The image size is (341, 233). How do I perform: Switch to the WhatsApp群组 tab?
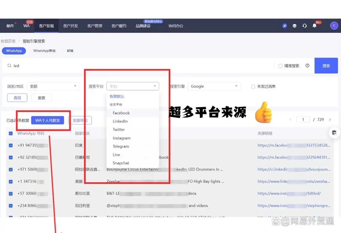coord(44,51)
